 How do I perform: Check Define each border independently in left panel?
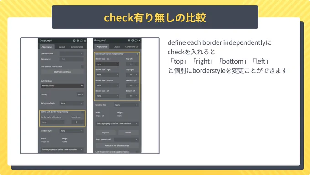pyautogui.click(x=83, y=112)
